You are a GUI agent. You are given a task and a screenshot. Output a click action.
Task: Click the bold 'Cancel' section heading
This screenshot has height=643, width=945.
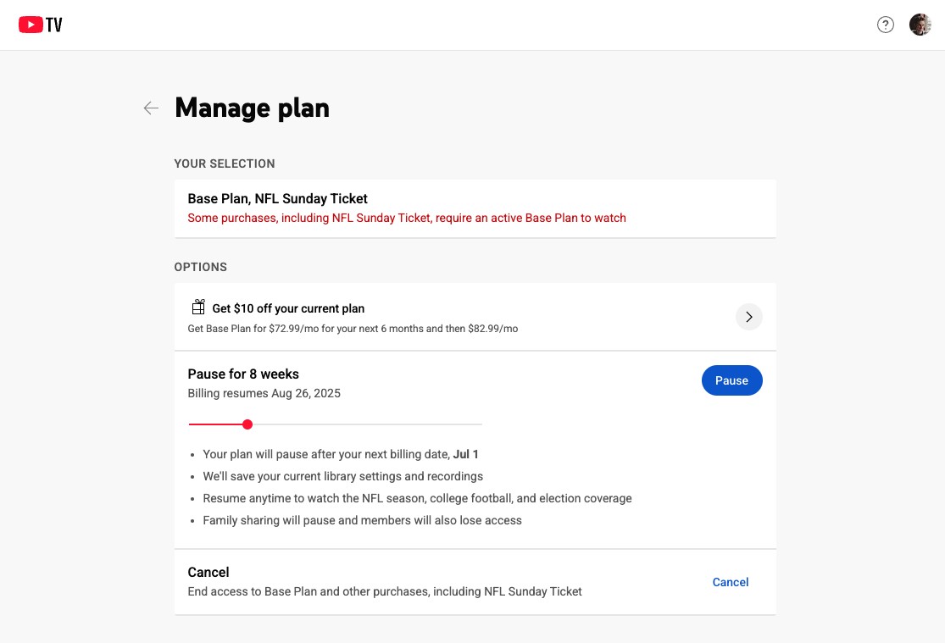[x=208, y=572]
